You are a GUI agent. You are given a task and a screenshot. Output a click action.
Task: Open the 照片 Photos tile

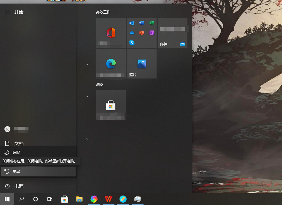click(x=142, y=64)
